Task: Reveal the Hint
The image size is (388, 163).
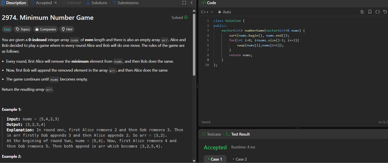Action: click(x=67, y=29)
